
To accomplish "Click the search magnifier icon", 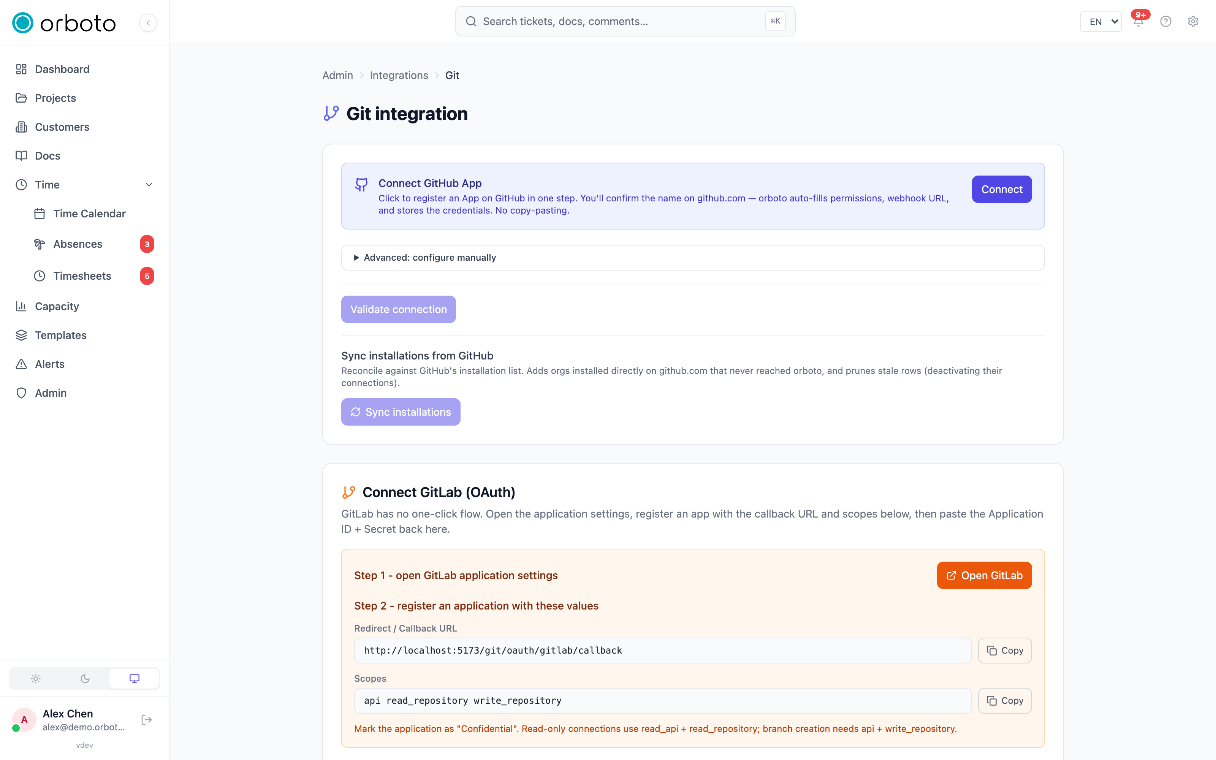I will [471, 21].
